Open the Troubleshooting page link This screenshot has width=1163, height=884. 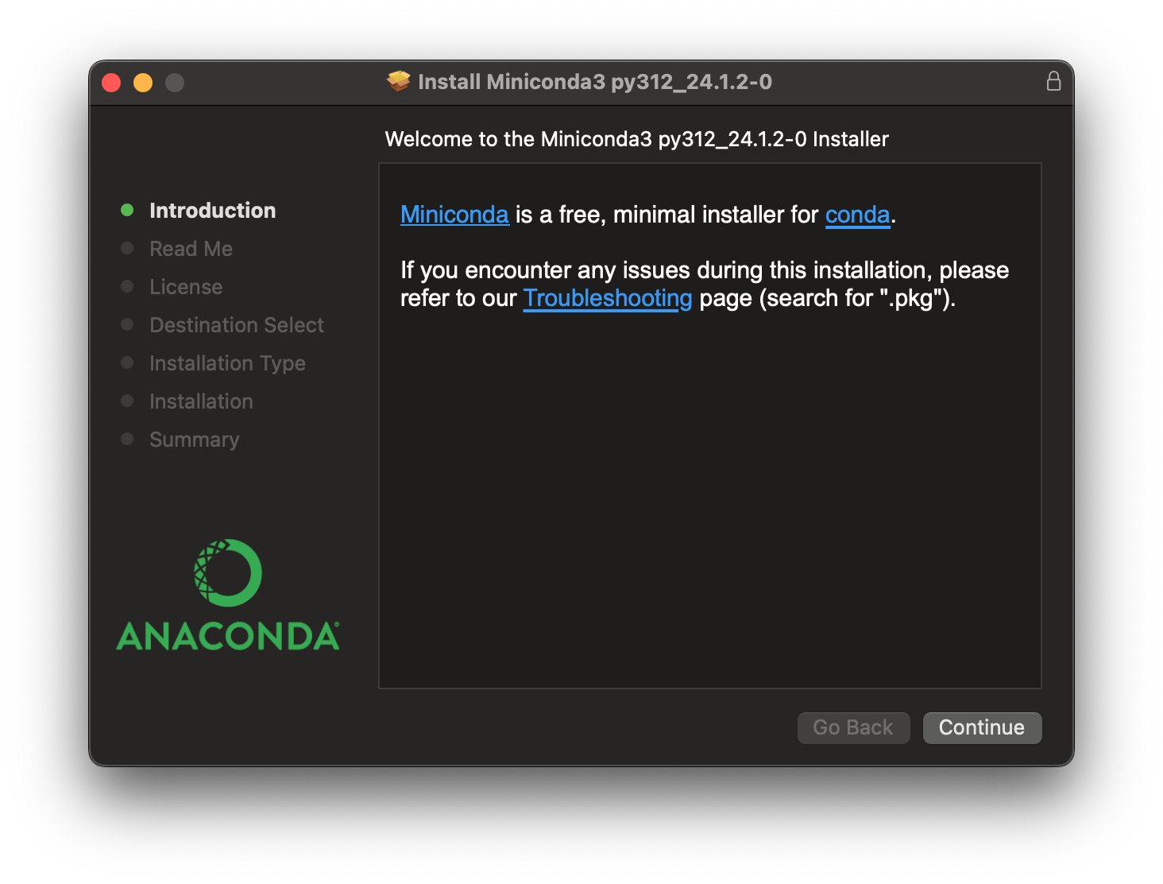608,298
